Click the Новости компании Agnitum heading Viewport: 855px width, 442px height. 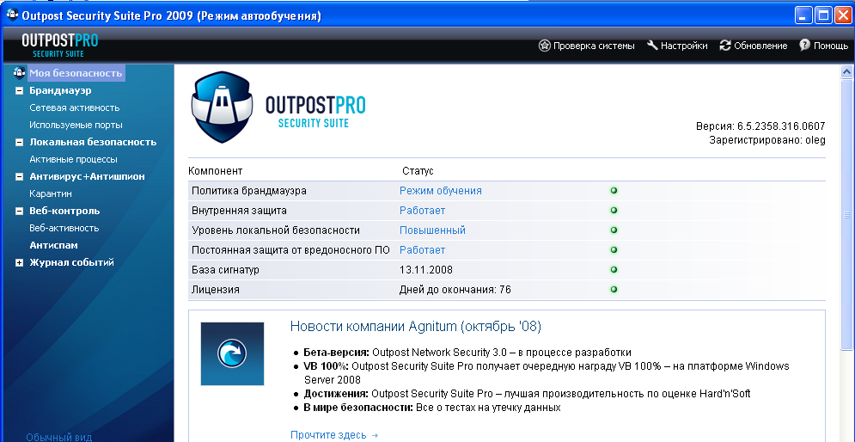point(416,326)
